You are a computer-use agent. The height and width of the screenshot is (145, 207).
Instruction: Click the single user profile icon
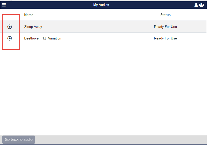(196, 5)
